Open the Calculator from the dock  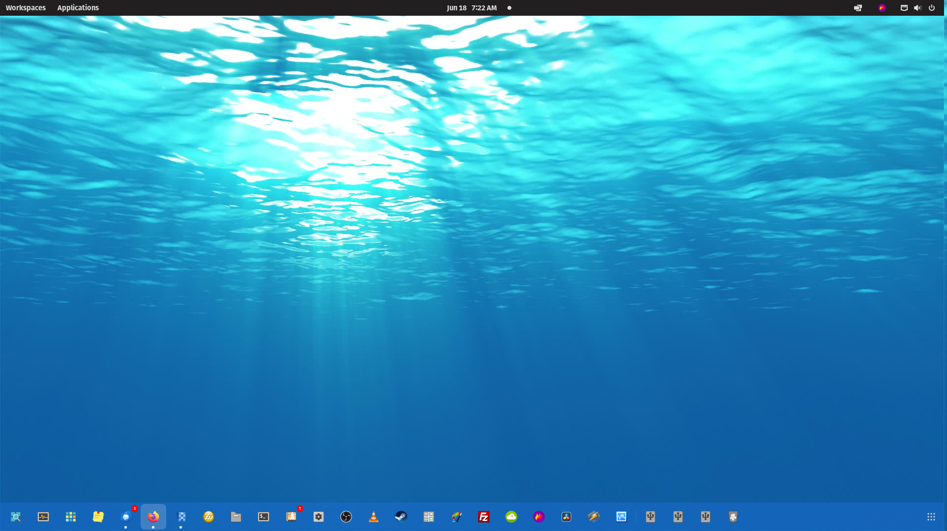(x=429, y=517)
